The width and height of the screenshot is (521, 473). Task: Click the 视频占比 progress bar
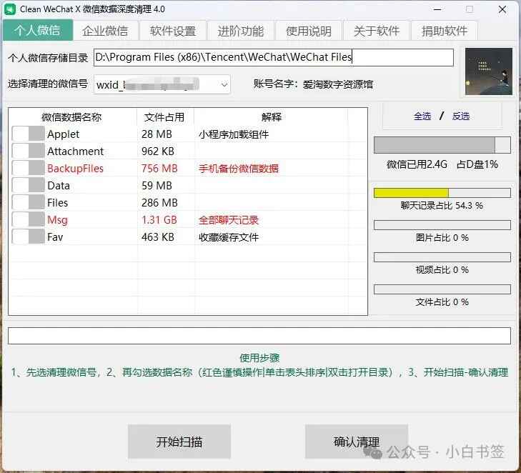[x=442, y=257]
